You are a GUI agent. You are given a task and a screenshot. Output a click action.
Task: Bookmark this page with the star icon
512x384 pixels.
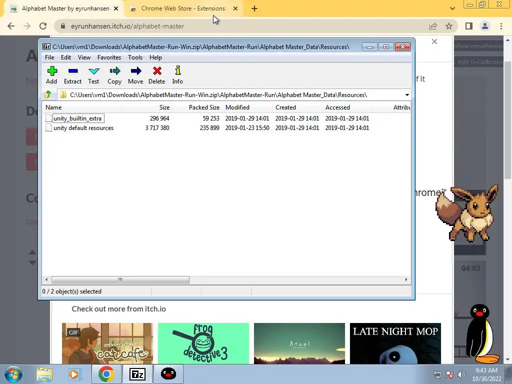[x=449, y=26]
